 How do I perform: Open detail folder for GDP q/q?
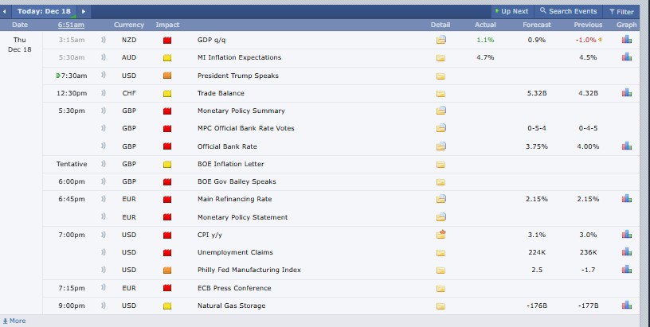pyautogui.click(x=441, y=40)
